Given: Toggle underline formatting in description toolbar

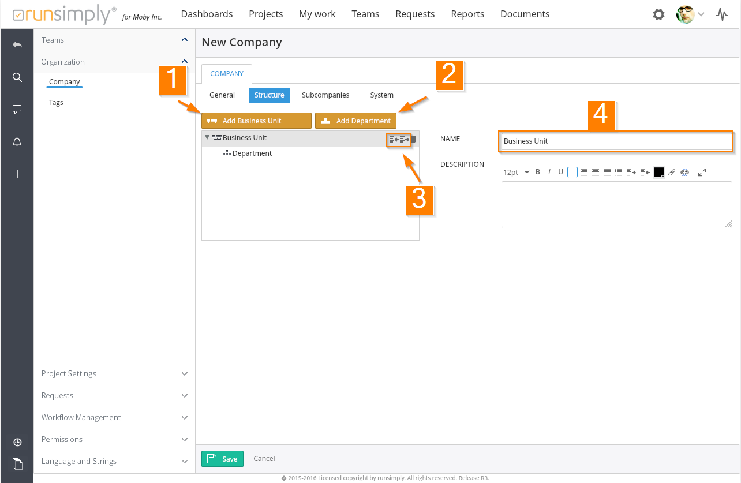Looking at the screenshot, I should tap(560, 172).
